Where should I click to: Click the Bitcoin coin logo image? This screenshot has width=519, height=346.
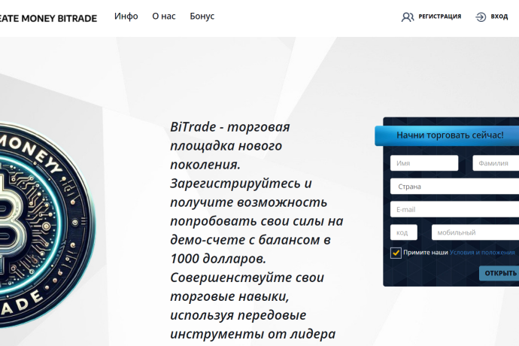click(x=47, y=226)
